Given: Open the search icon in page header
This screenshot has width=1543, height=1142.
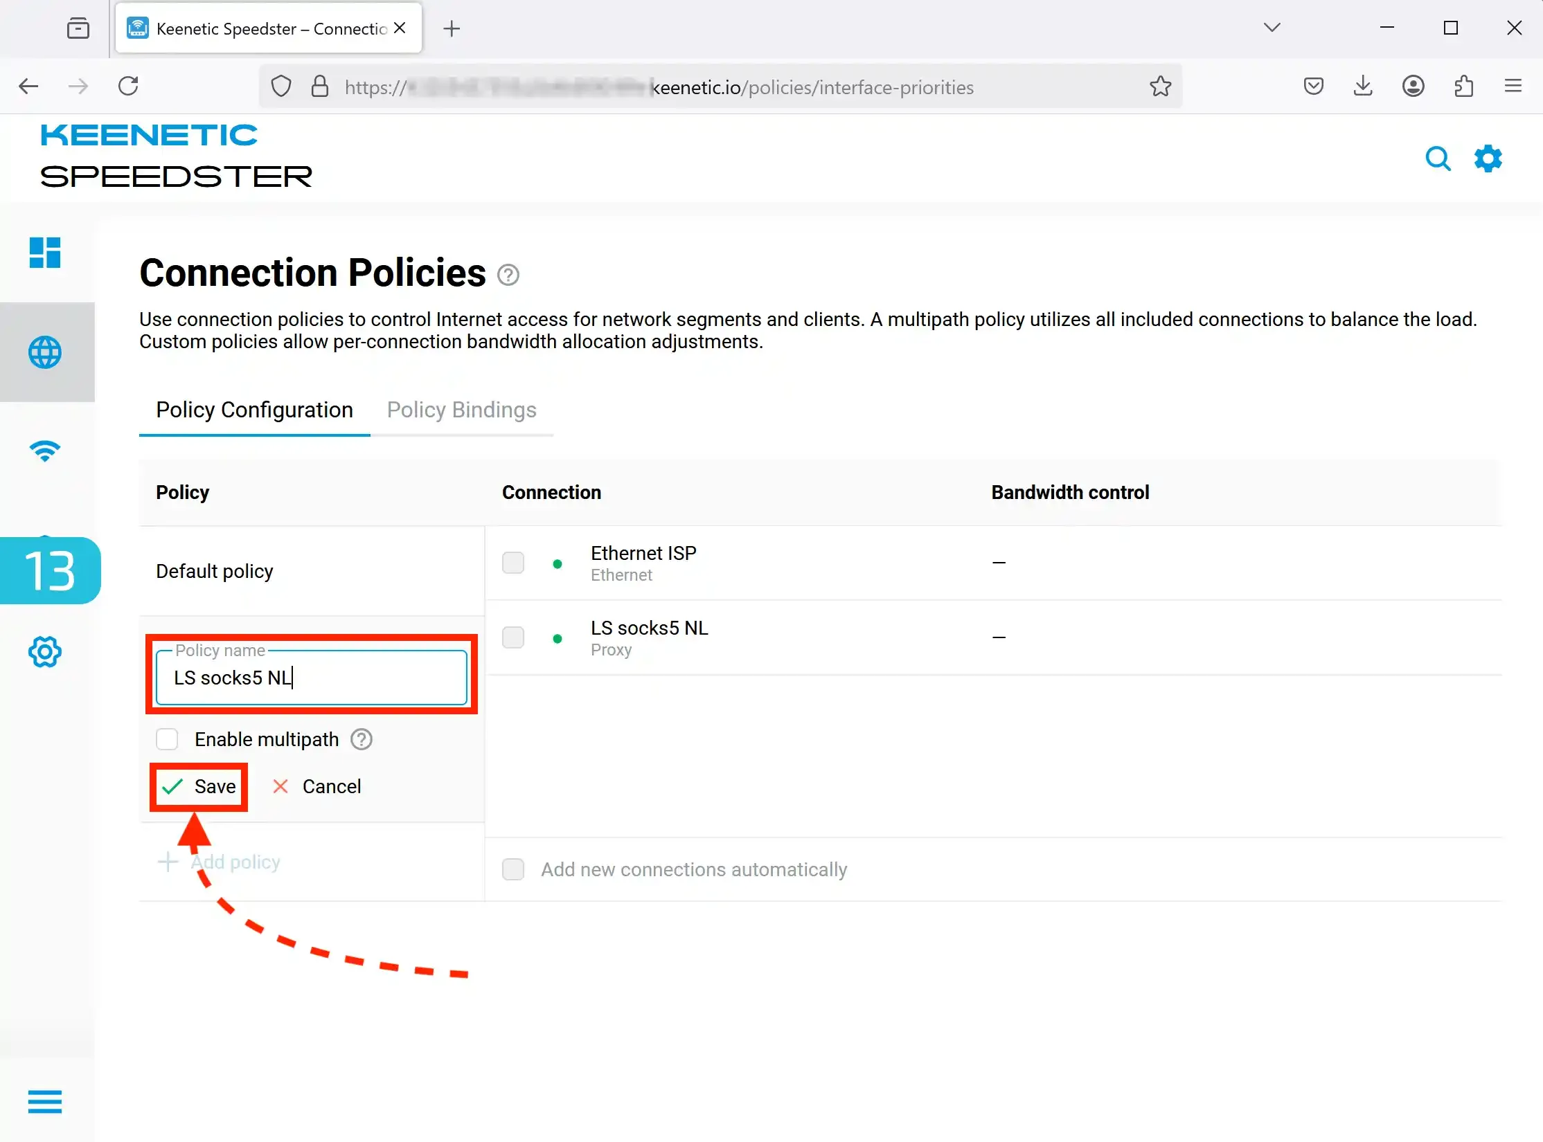Looking at the screenshot, I should (1438, 158).
